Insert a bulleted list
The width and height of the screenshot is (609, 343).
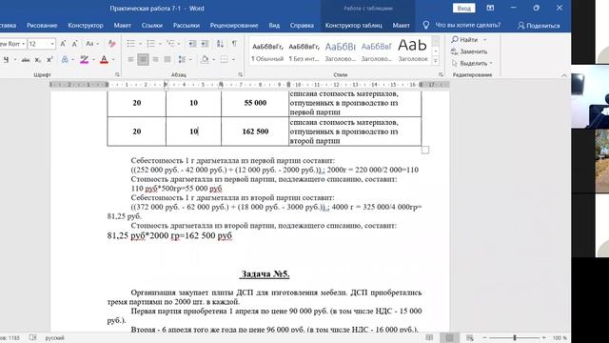point(131,44)
